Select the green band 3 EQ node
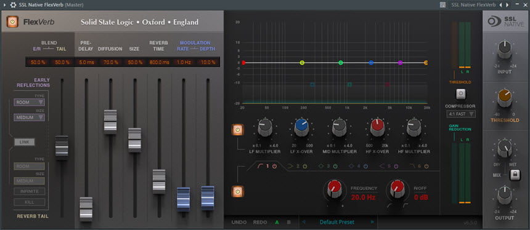530x230 pixels. pyautogui.click(x=341, y=63)
